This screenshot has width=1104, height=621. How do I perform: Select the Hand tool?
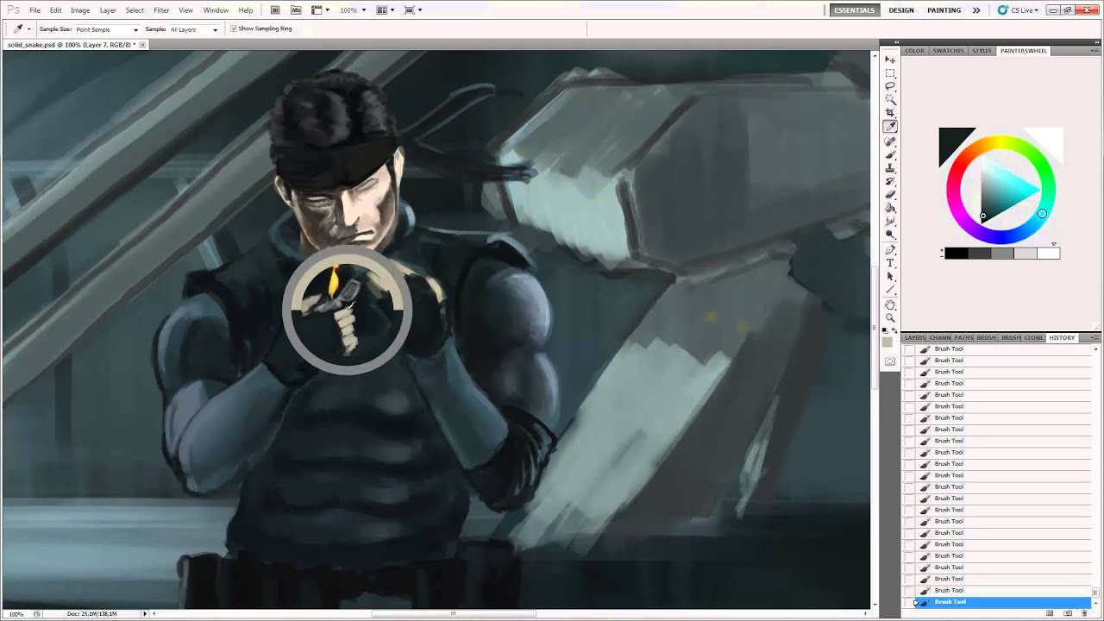tap(890, 304)
